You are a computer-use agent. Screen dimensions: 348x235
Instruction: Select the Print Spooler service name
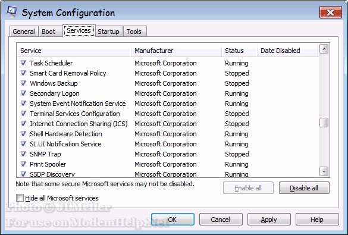(48, 164)
